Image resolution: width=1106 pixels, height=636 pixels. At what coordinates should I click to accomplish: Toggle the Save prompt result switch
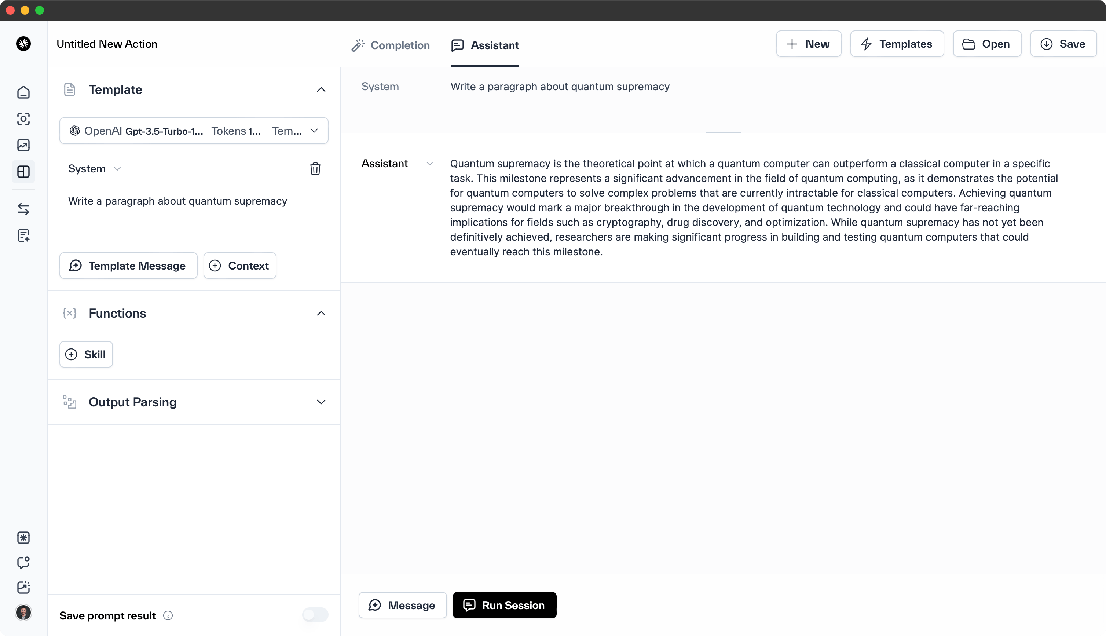pos(315,615)
